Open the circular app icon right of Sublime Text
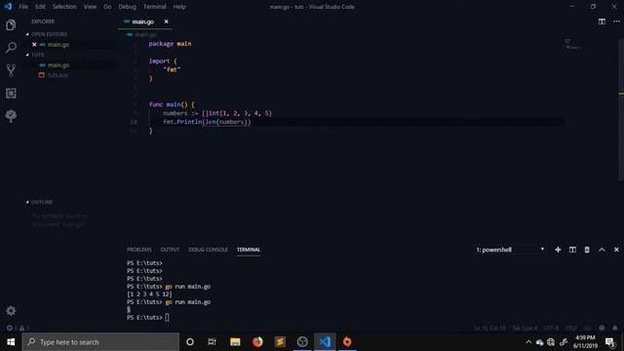This screenshot has width=624, height=351. (x=302, y=342)
